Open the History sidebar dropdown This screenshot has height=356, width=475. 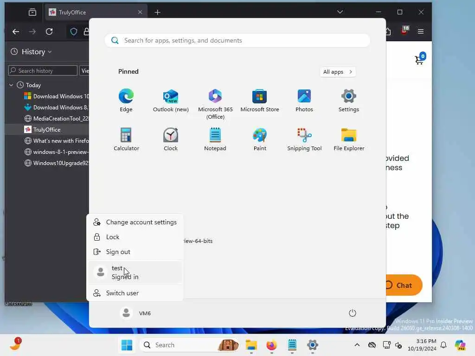pyautogui.click(x=31, y=52)
